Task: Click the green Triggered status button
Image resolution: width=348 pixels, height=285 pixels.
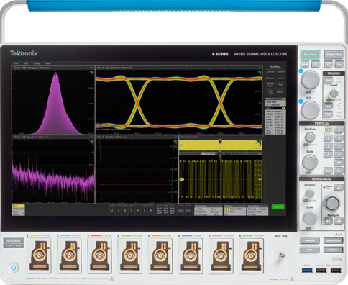Action: [x=278, y=207]
